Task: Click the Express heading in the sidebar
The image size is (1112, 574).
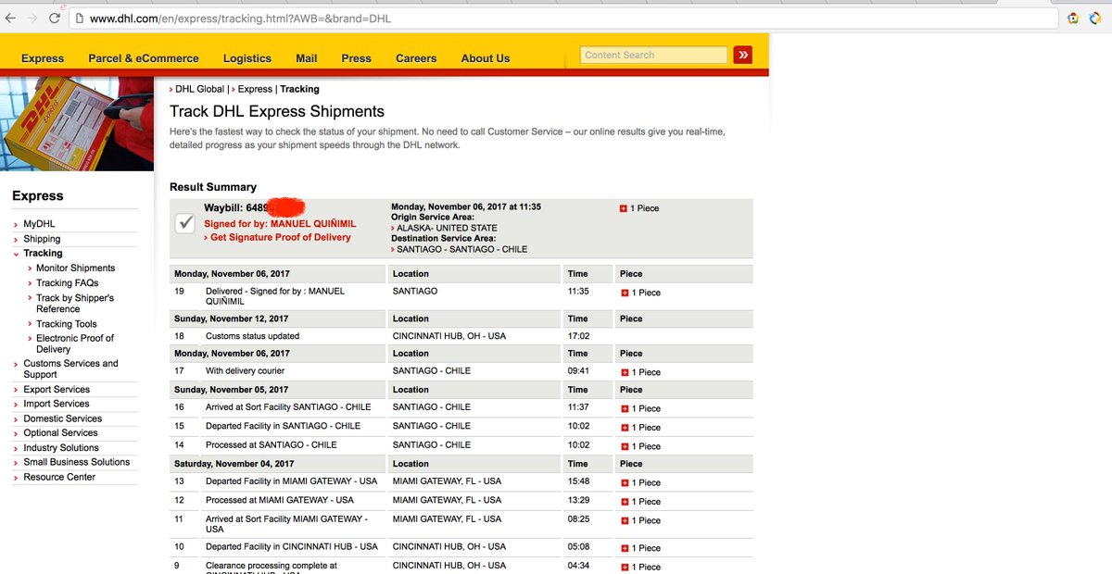Action: pos(38,196)
